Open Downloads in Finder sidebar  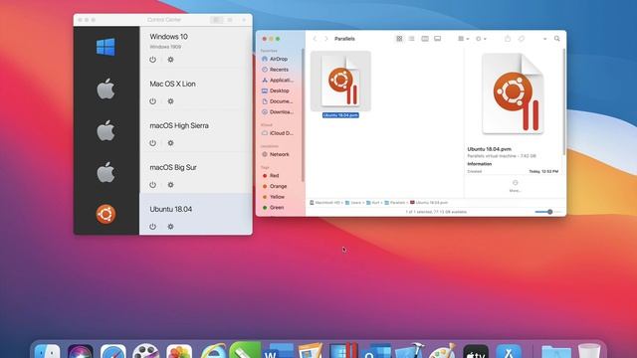(278, 111)
